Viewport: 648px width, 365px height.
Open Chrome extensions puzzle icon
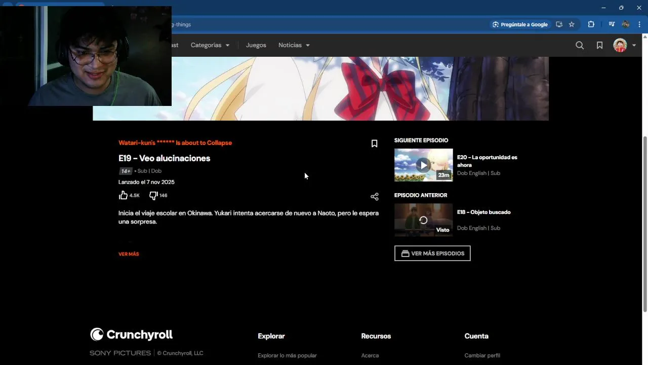[591, 24]
